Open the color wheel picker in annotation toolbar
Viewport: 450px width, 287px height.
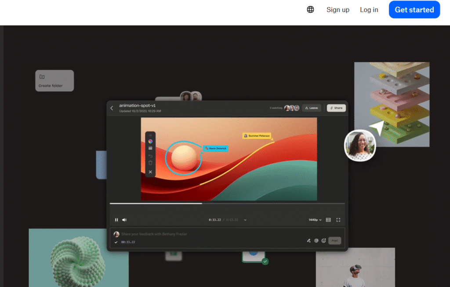[x=150, y=142]
